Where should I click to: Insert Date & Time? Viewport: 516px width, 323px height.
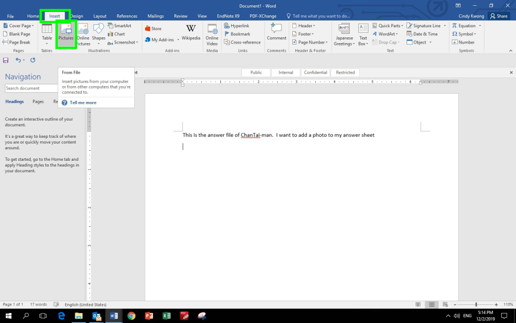[422, 34]
